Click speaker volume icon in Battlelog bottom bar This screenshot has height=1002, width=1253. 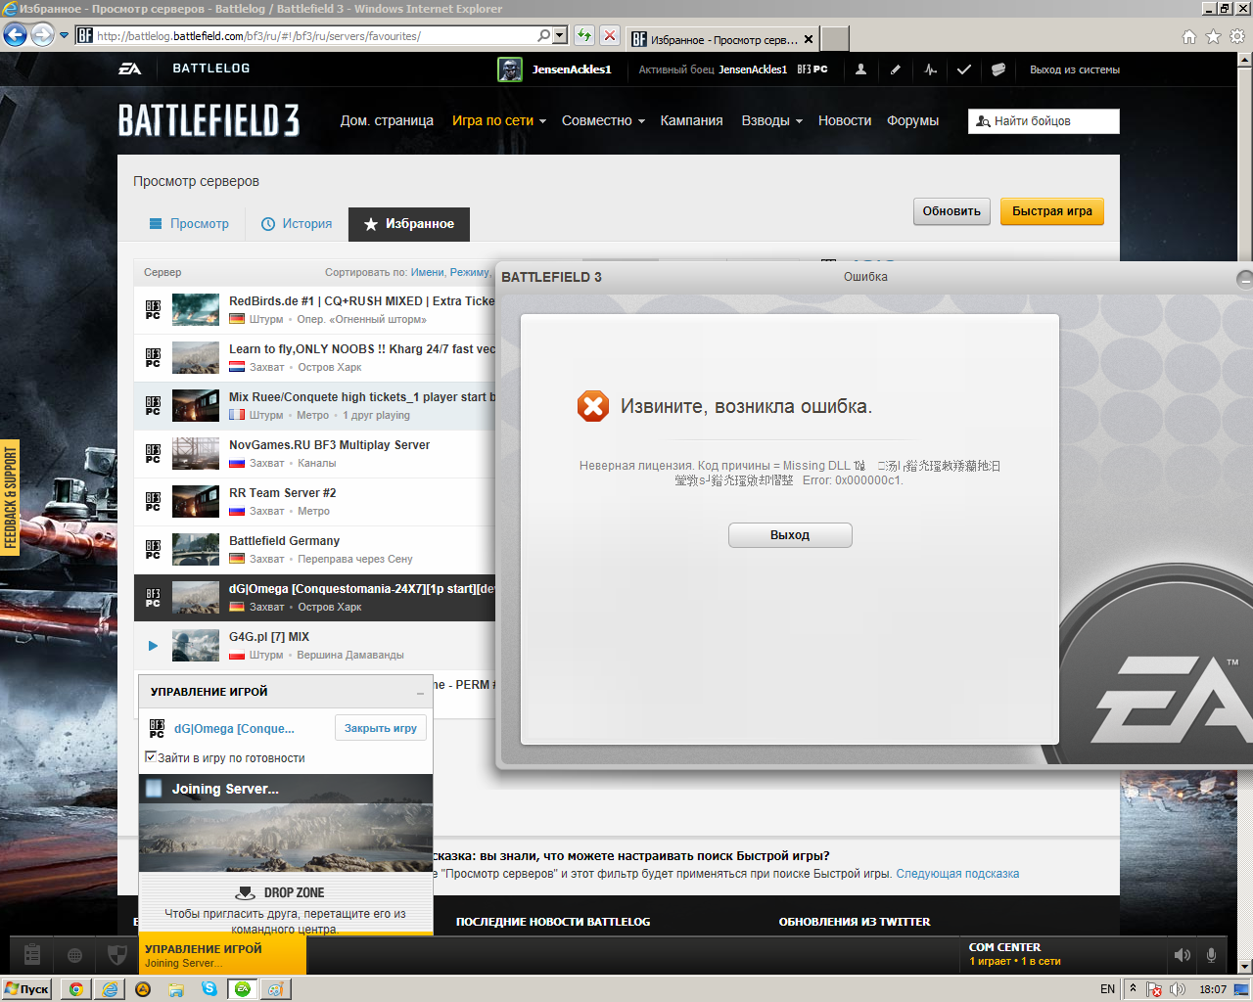pyautogui.click(x=1183, y=955)
